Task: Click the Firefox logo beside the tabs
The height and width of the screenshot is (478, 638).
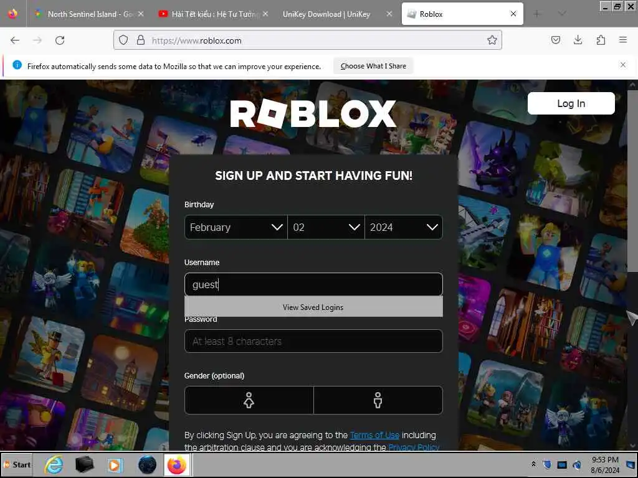Action: (12, 14)
